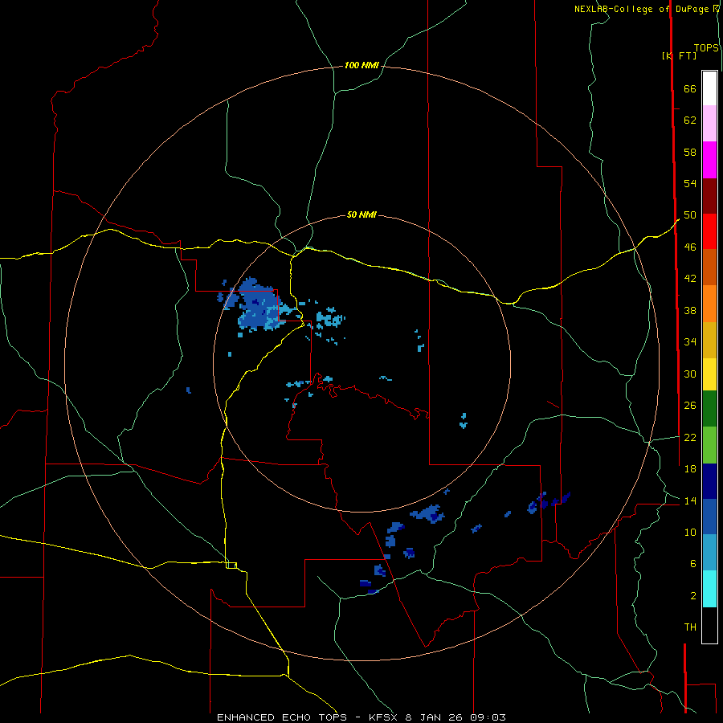Click the legend value 30
The height and width of the screenshot is (723, 723).
690,374
